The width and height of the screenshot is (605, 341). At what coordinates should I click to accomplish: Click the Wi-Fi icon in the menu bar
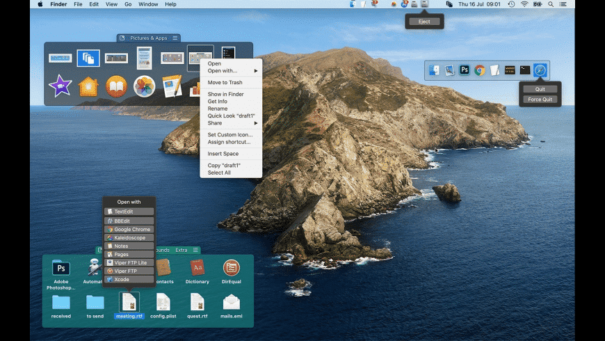point(524,4)
